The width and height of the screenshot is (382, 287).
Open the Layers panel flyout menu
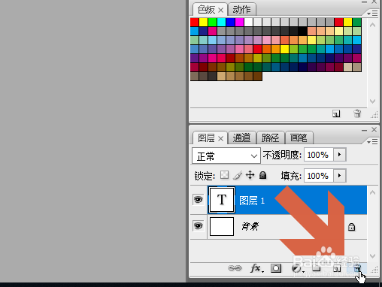click(x=372, y=142)
